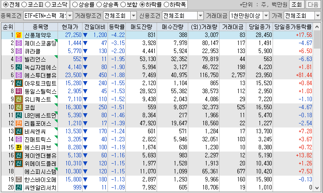
Task: Click the scrollbar up arrow
Action: [x=317, y=27]
